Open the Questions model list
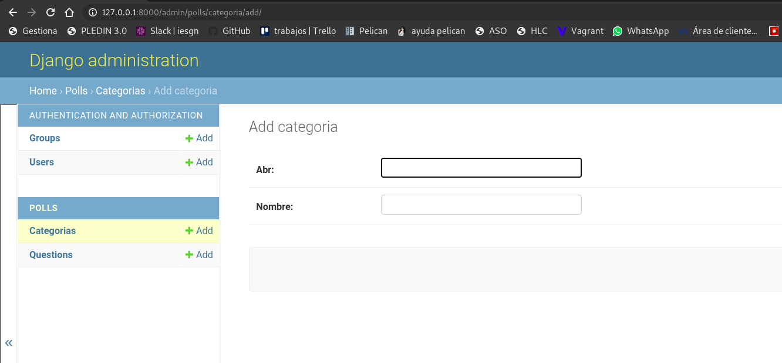This screenshot has width=782, height=363. pos(51,255)
